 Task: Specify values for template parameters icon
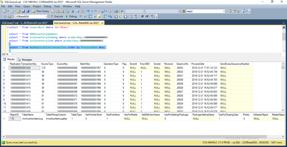point(153,16)
